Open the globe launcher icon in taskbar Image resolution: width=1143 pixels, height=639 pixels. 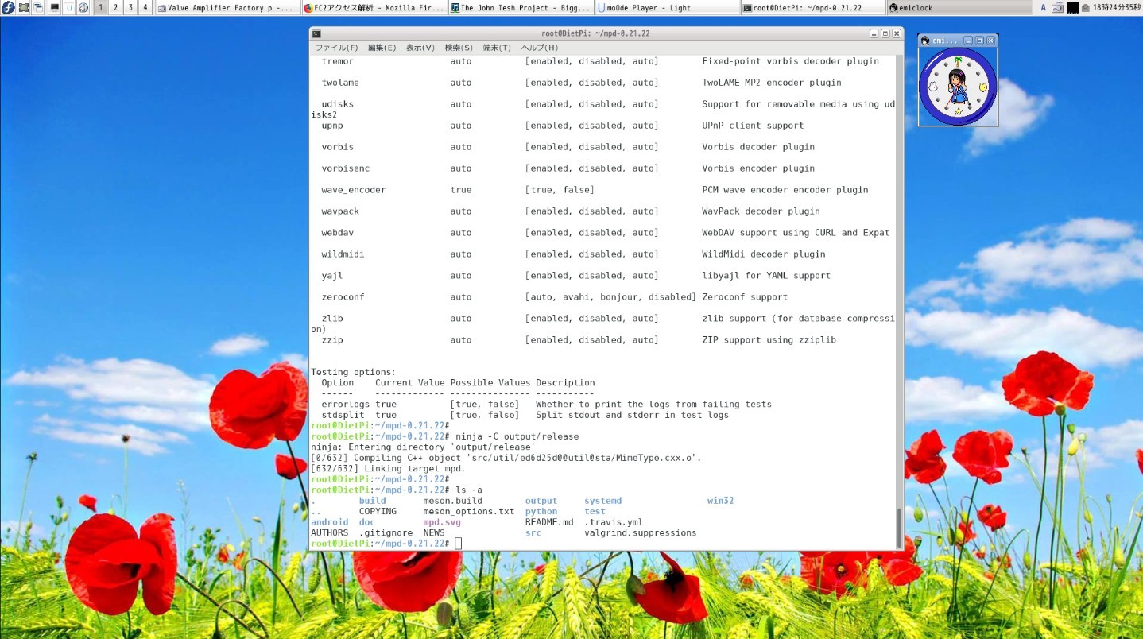click(x=83, y=6)
